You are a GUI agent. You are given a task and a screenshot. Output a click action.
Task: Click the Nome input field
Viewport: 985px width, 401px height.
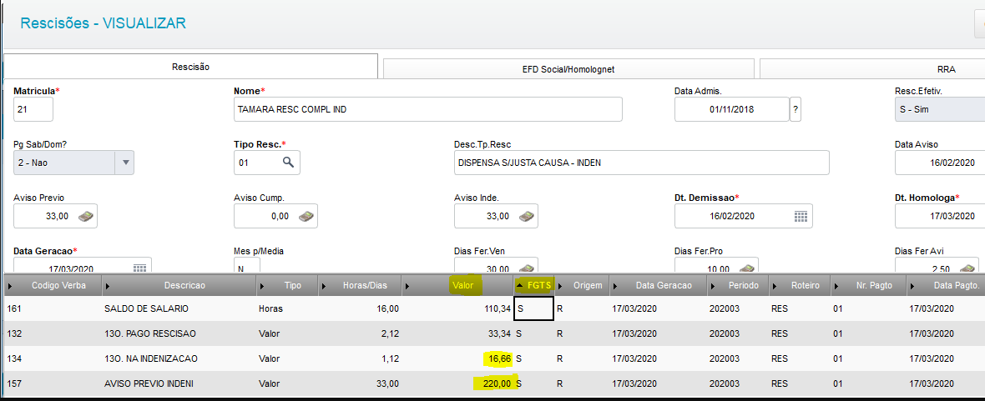point(427,109)
